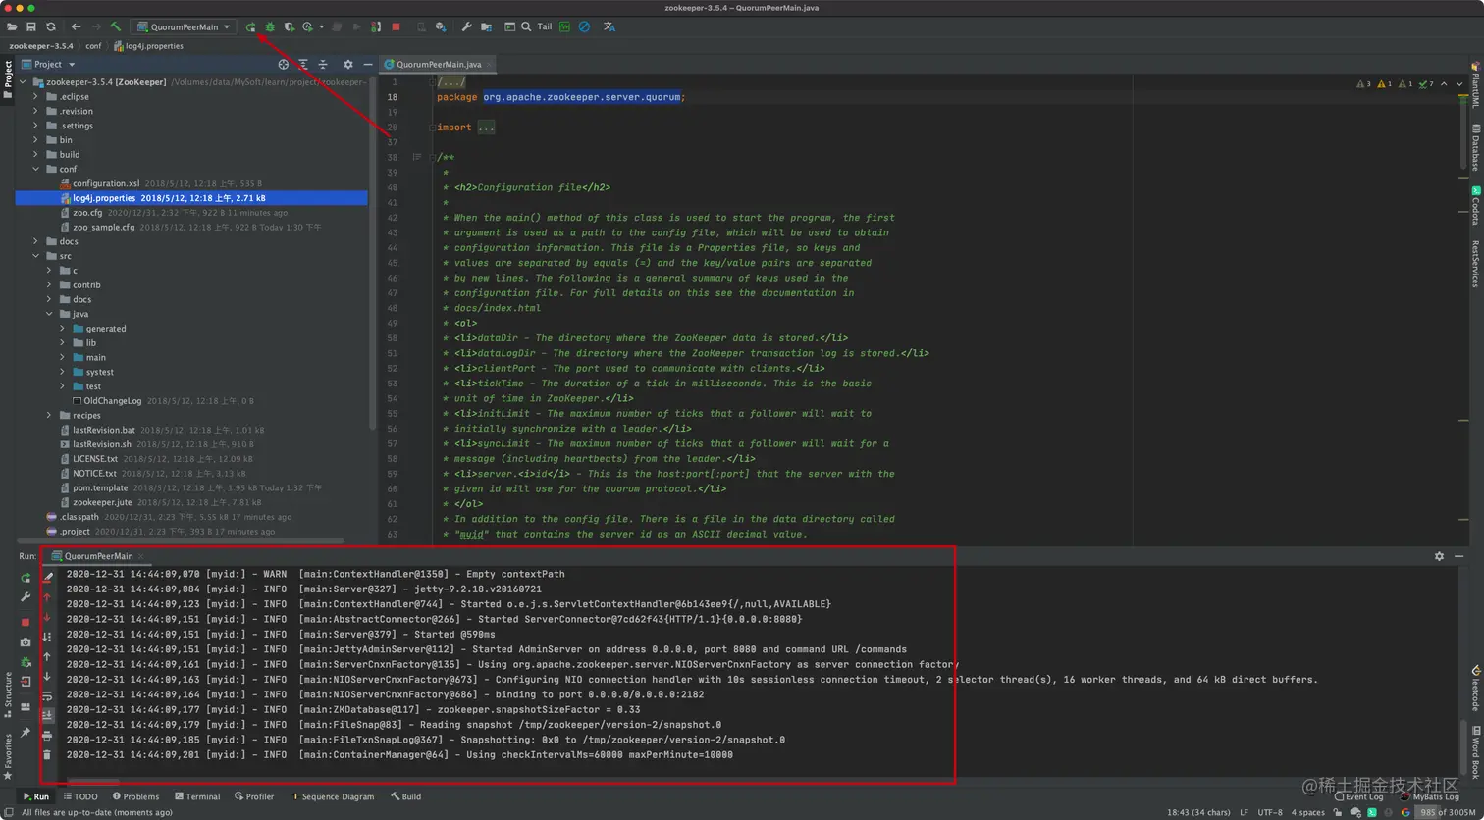The width and height of the screenshot is (1484, 820).
Task: Expand the main folder under java
Action: tap(63, 357)
